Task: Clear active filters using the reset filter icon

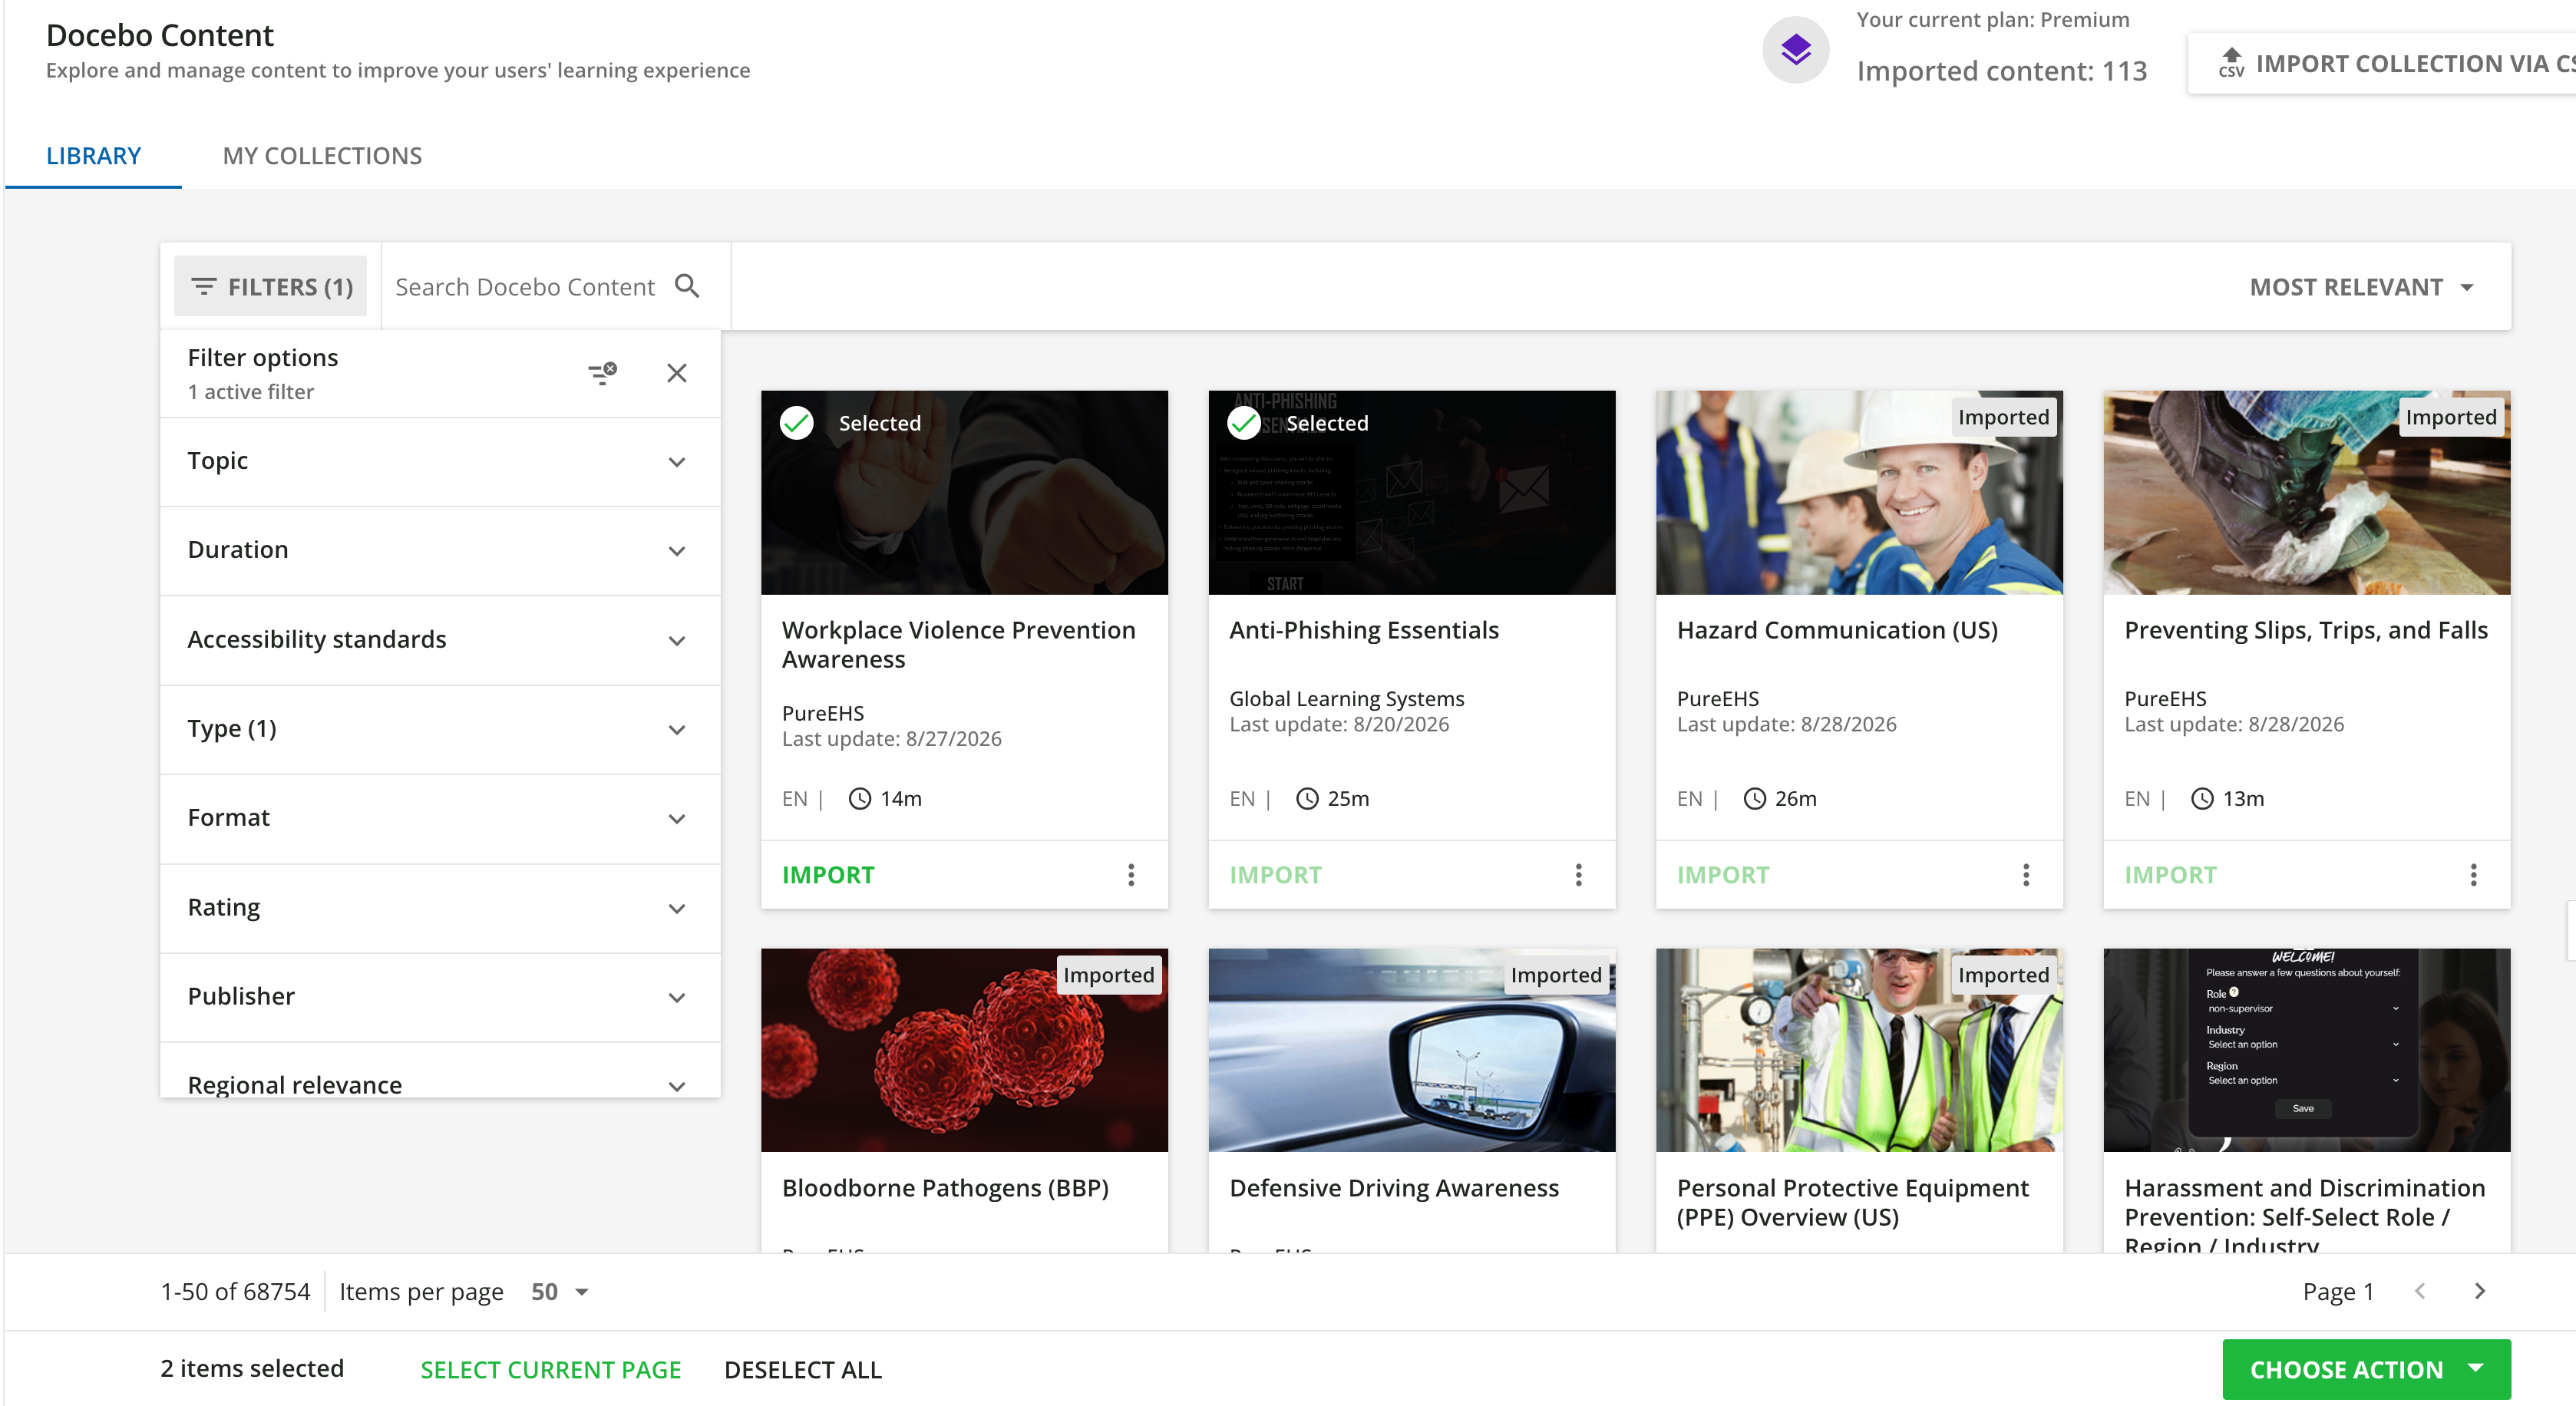Action: click(602, 373)
